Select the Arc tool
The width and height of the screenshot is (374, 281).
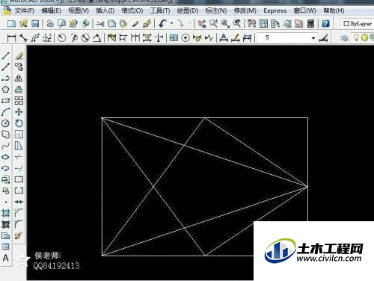[6, 112]
